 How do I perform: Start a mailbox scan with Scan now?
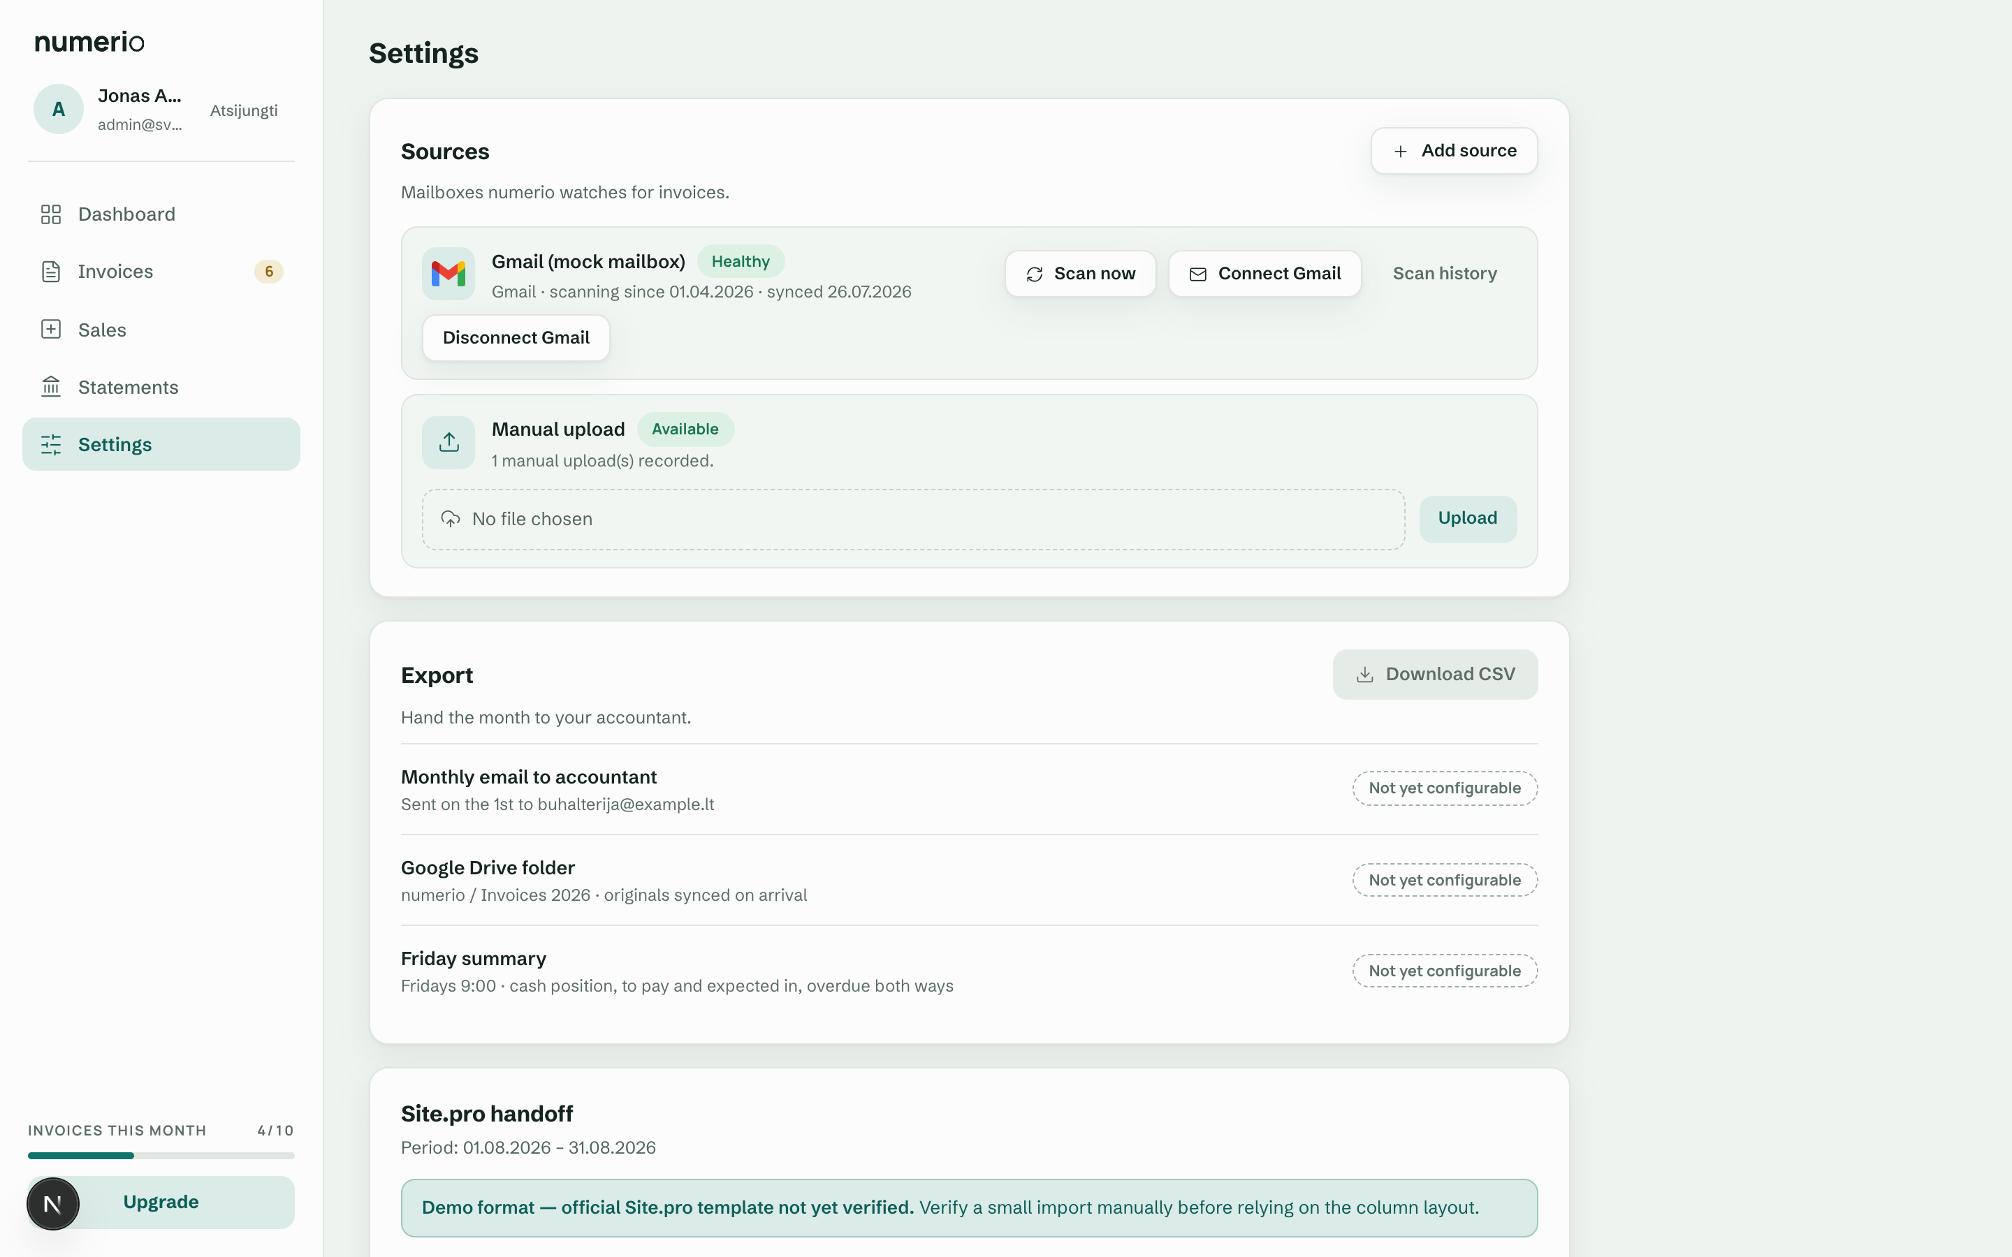coord(1080,274)
